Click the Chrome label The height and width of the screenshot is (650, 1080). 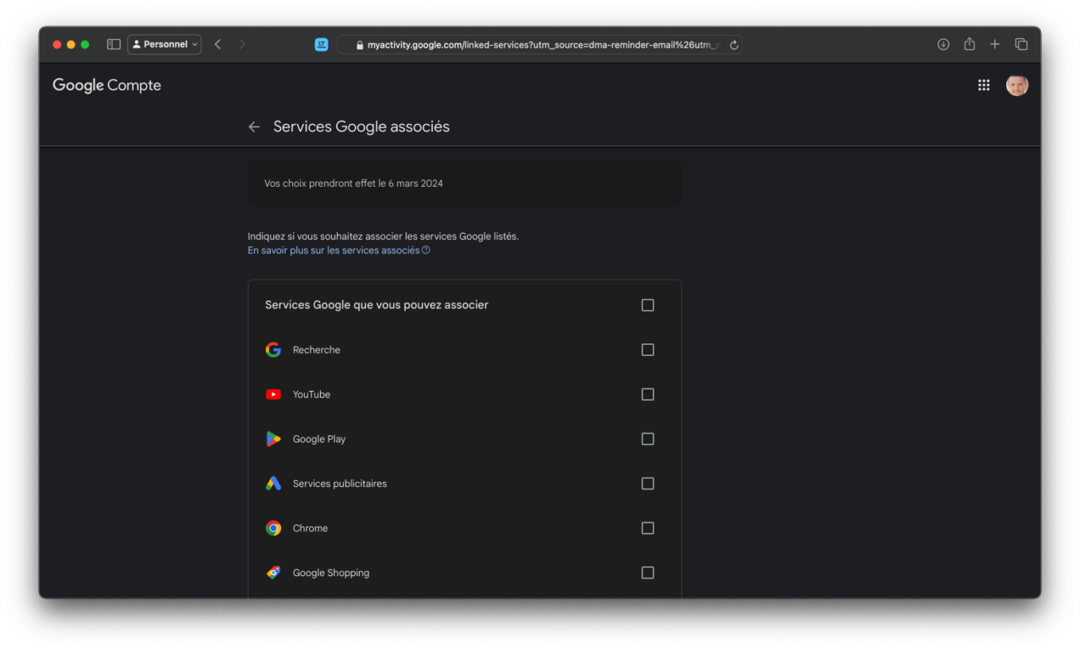pos(310,528)
